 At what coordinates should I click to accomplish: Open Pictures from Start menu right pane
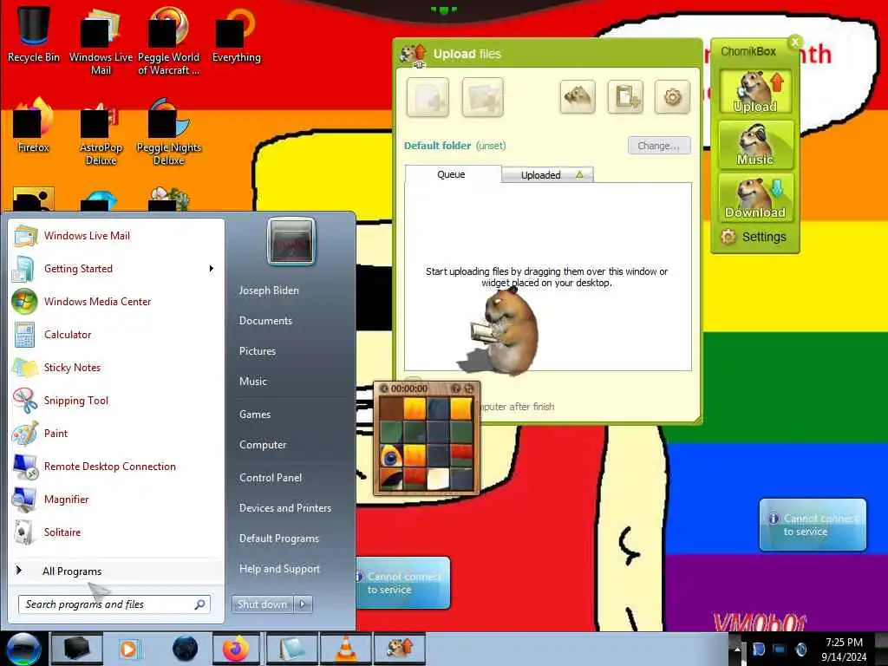[x=258, y=351]
